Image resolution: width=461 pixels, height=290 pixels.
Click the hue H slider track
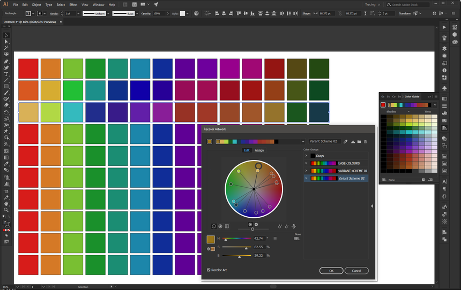click(x=237, y=239)
